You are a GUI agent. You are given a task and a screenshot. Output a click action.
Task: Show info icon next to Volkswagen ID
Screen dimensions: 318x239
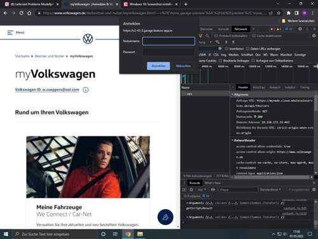coord(86,90)
